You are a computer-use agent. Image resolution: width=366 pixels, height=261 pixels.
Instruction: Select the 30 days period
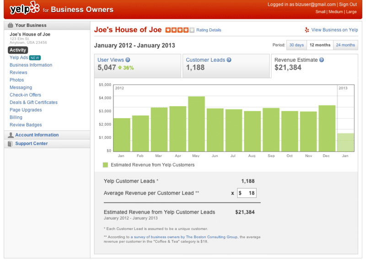pos(296,45)
